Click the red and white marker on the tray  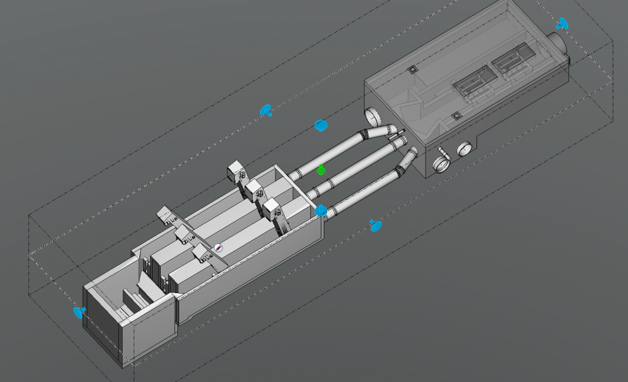pos(218,248)
